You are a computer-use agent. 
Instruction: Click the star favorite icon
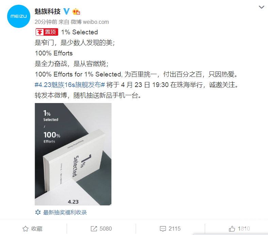[26, 229]
